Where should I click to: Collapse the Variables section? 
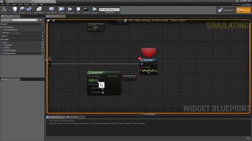(x=1, y=40)
